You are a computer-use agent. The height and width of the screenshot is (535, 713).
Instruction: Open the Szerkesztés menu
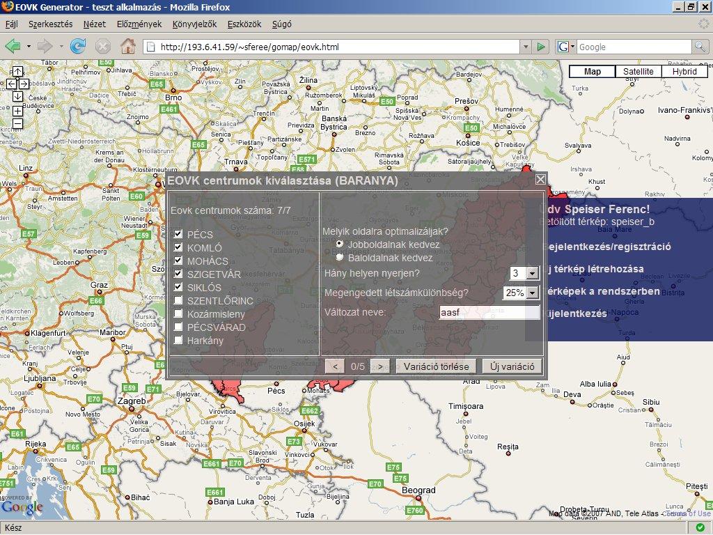point(50,24)
